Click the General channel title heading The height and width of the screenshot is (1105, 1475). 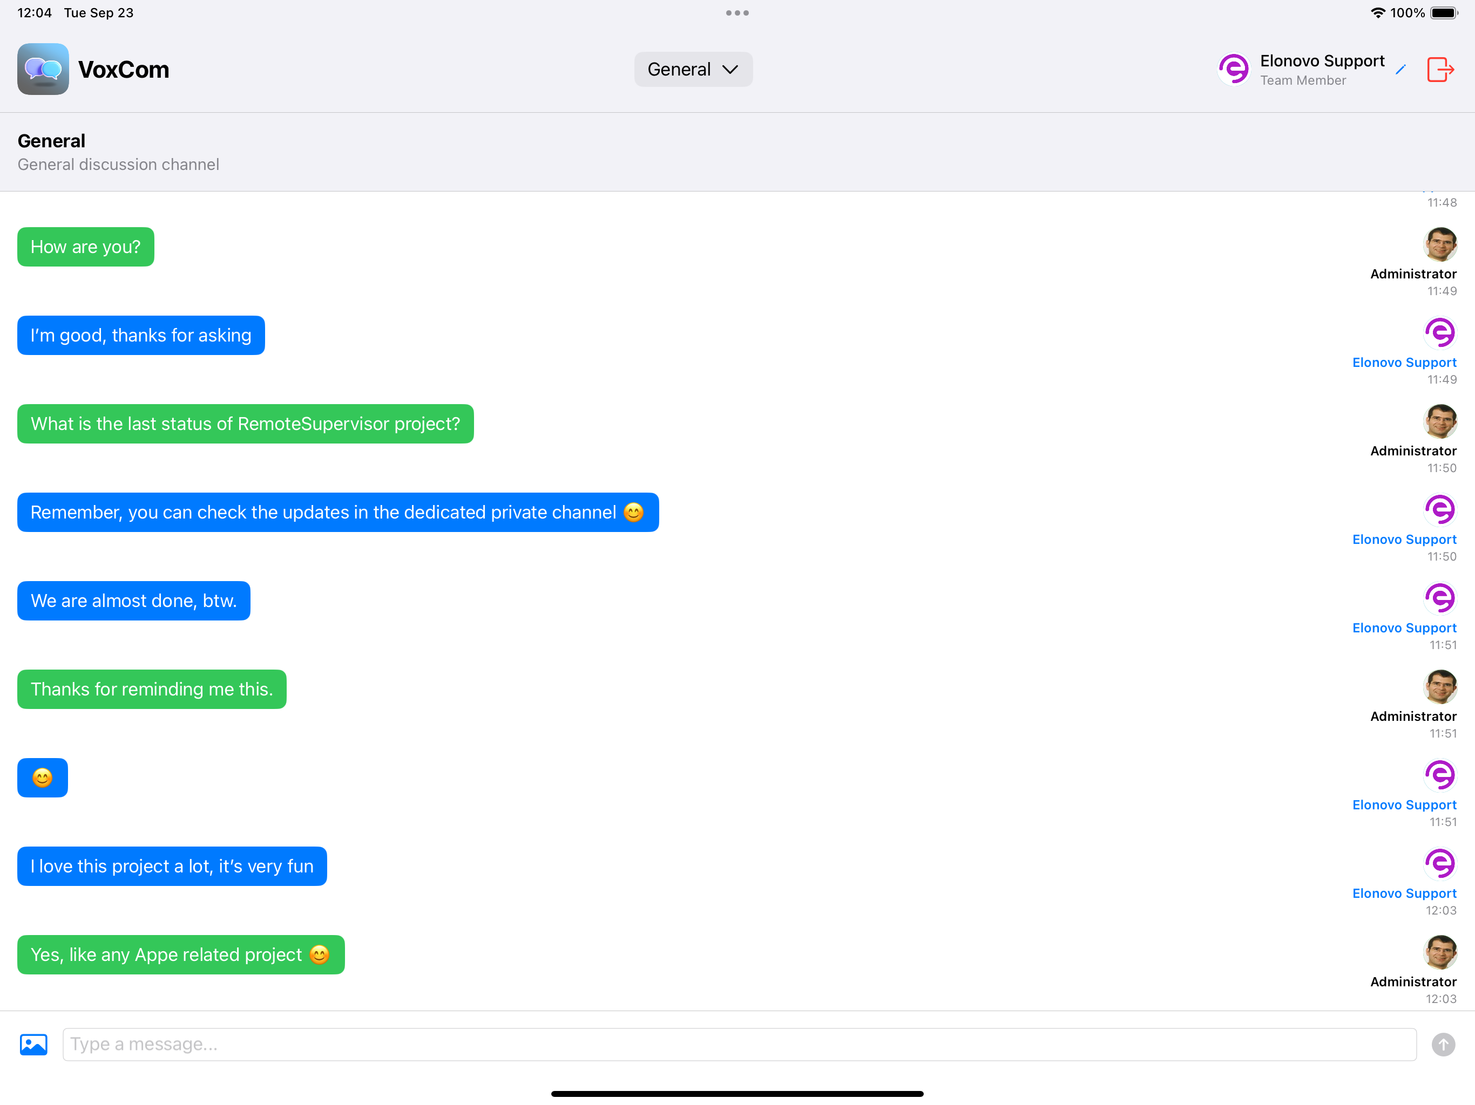click(x=51, y=141)
